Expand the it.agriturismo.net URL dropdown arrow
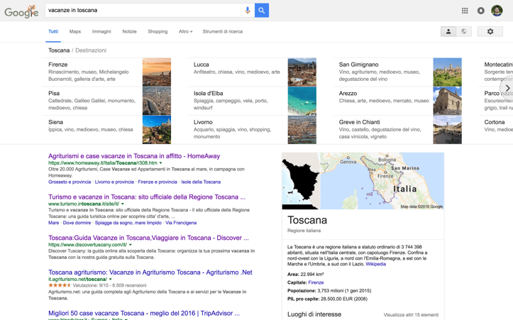 [110, 279]
